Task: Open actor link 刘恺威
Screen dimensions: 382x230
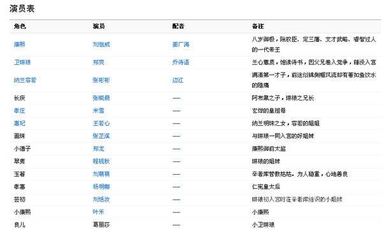Action: 101,44
